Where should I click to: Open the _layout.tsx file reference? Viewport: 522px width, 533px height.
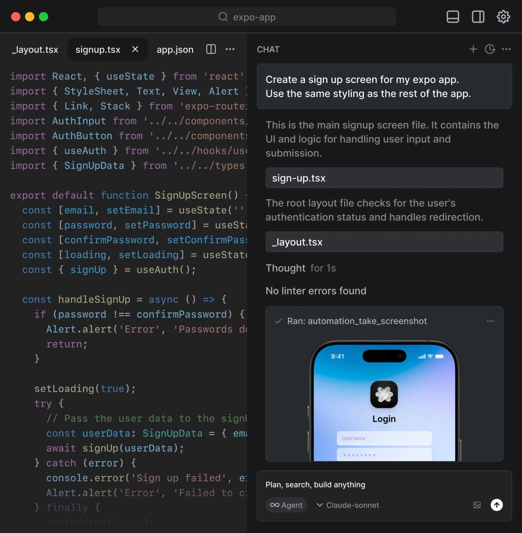[384, 242]
